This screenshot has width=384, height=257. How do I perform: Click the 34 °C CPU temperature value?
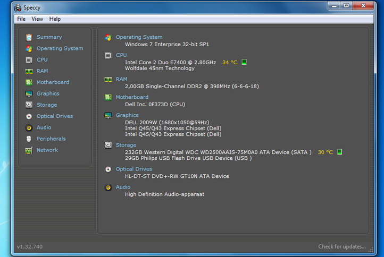[x=230, y=62]
